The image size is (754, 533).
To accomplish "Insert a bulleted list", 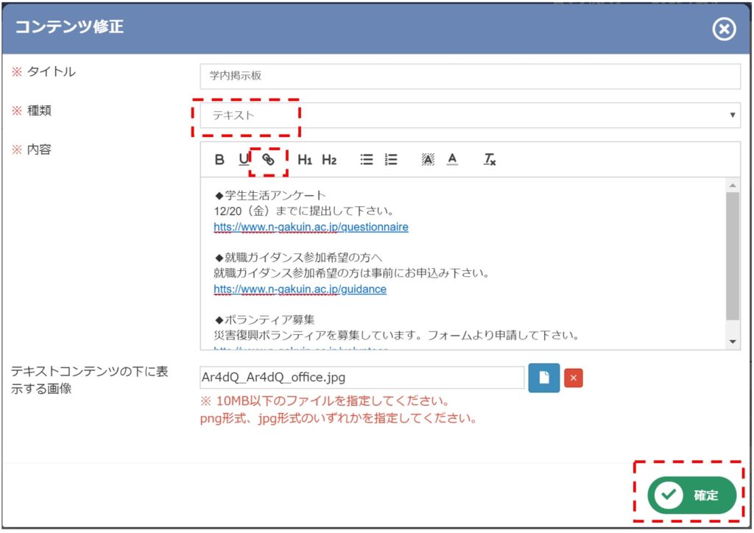I will 367,160.
